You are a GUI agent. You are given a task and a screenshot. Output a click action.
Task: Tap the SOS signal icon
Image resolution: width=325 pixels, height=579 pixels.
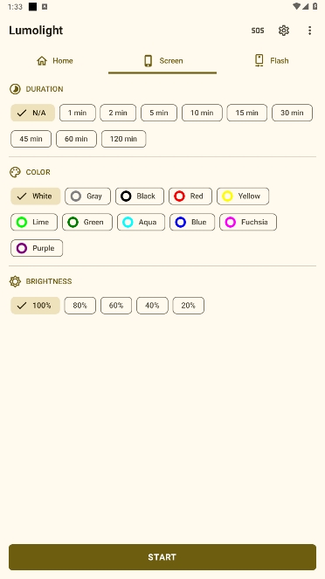[x=258, y=31]
